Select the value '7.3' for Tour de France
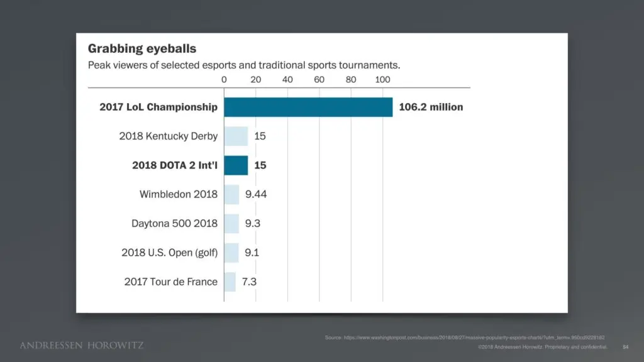644x362 pixels. click(x=249, y=282)
